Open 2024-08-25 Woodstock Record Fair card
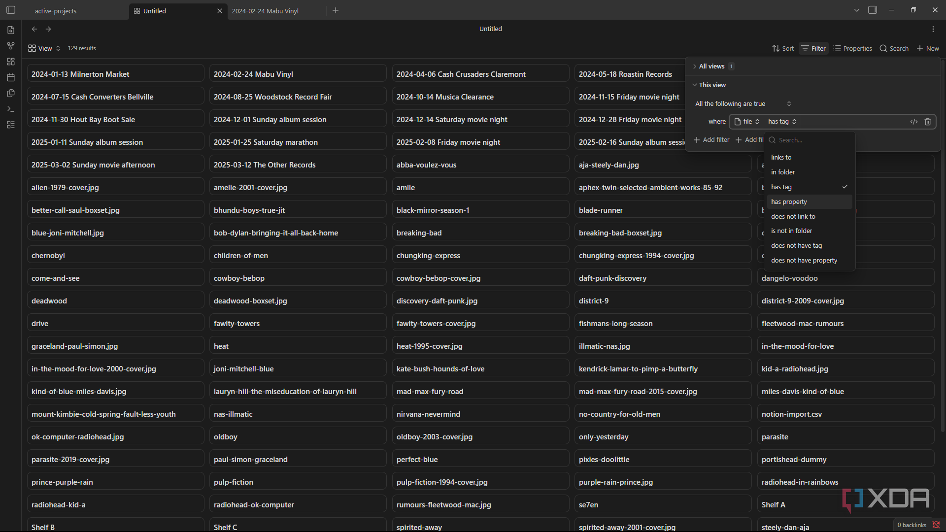 [x=298, y=97]
